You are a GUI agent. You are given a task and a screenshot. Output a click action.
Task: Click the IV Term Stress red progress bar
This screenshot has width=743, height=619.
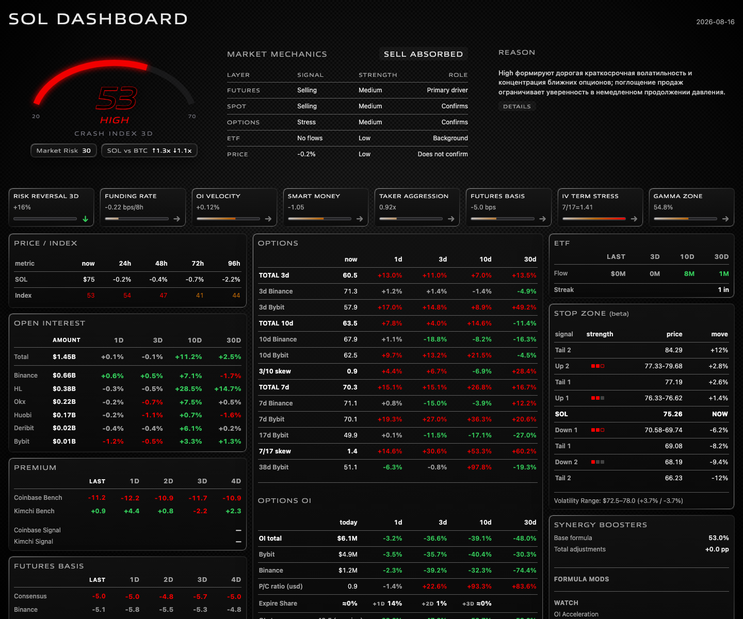click(x=594, y=219)
